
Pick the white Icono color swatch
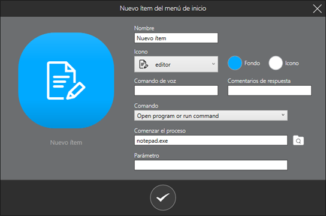point(276,63)
